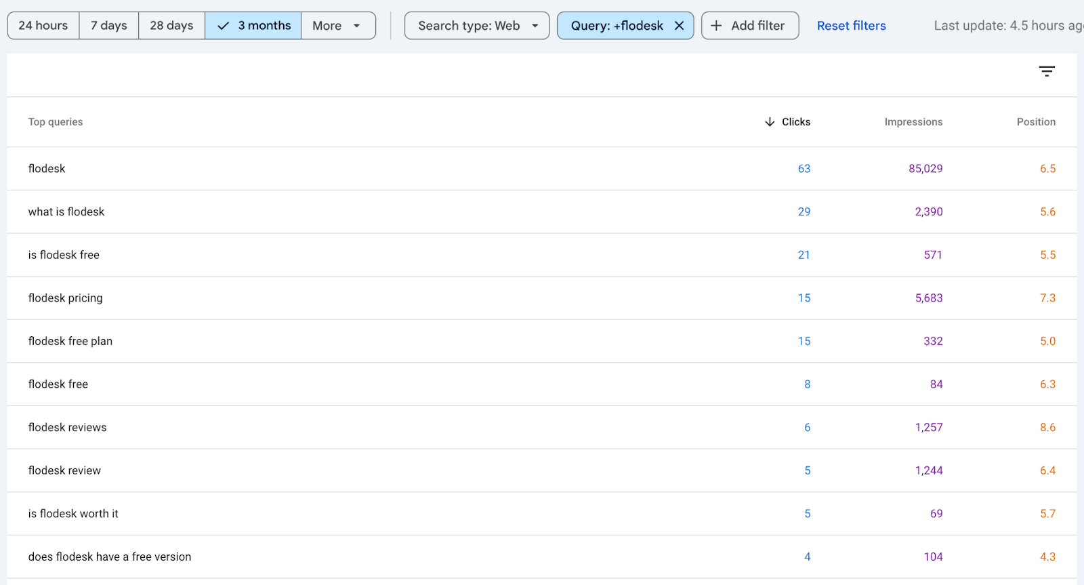Select the 7 days date range

pyautogui.click(x=109, y=26)
